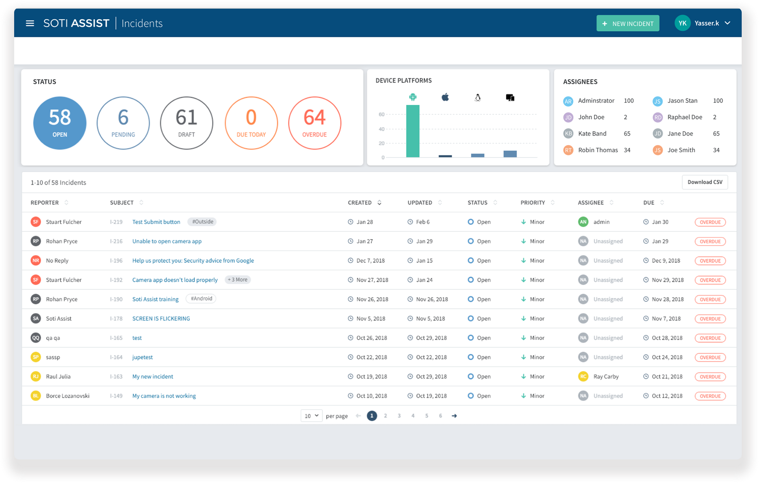Filter by the 61 Draft status circle
Image resolution: width=759 pixels, height=483 pixels.
(187, 123)
